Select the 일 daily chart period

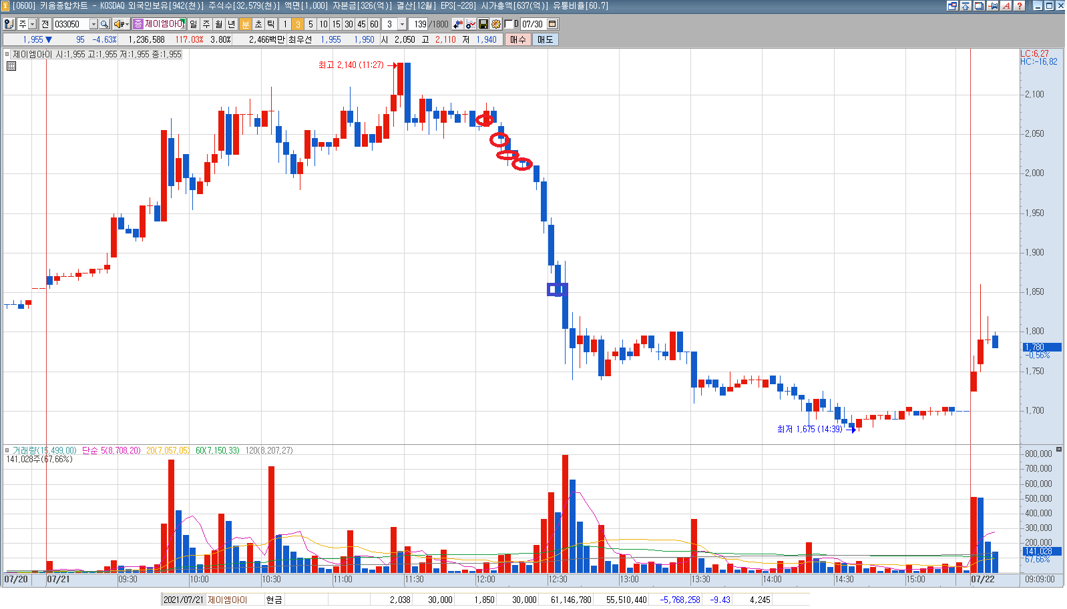pyautogui.click(x=193, y=24)
